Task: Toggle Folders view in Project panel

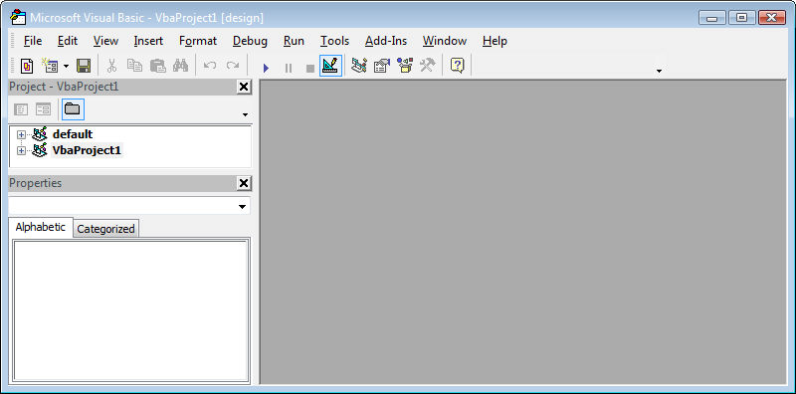Action: pos(73,109)
